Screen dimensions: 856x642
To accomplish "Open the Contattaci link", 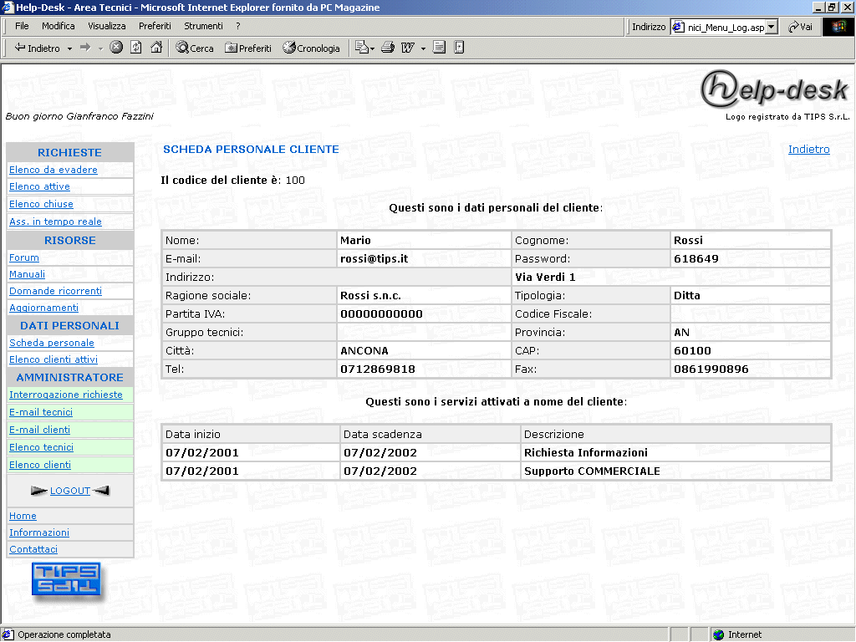I will coord(33,550).
